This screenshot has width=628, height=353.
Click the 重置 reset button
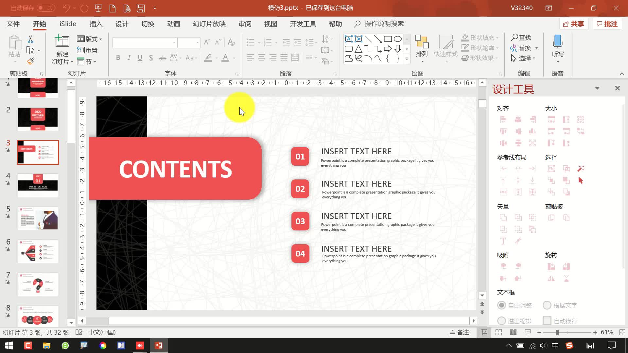point(87,50)
